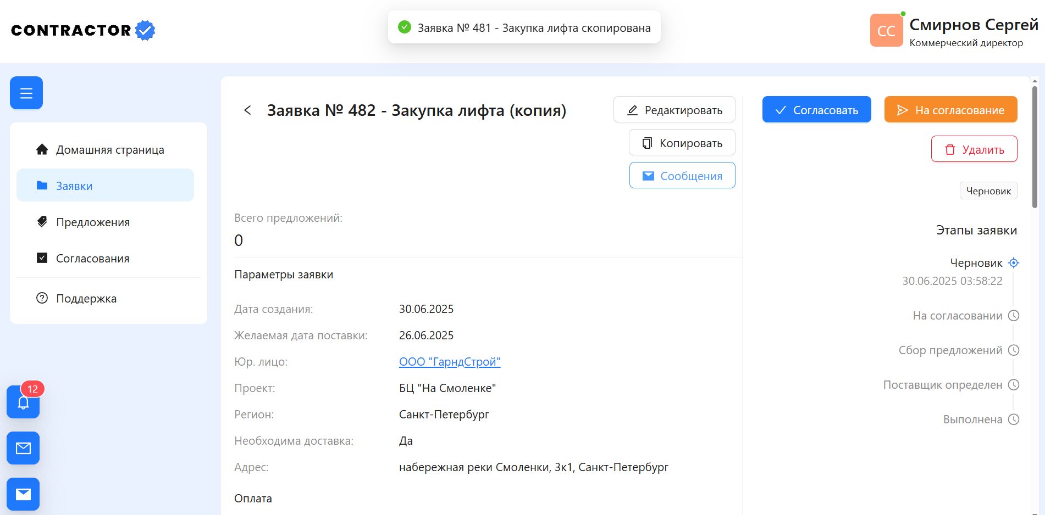Viewport: 1045px width, 515px height.
Task: Click the clock icon next to Сбор предложений
Action: coord(1014,350)
